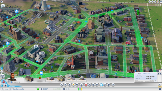Click the clock time 17:34

[x=6, y=89]
